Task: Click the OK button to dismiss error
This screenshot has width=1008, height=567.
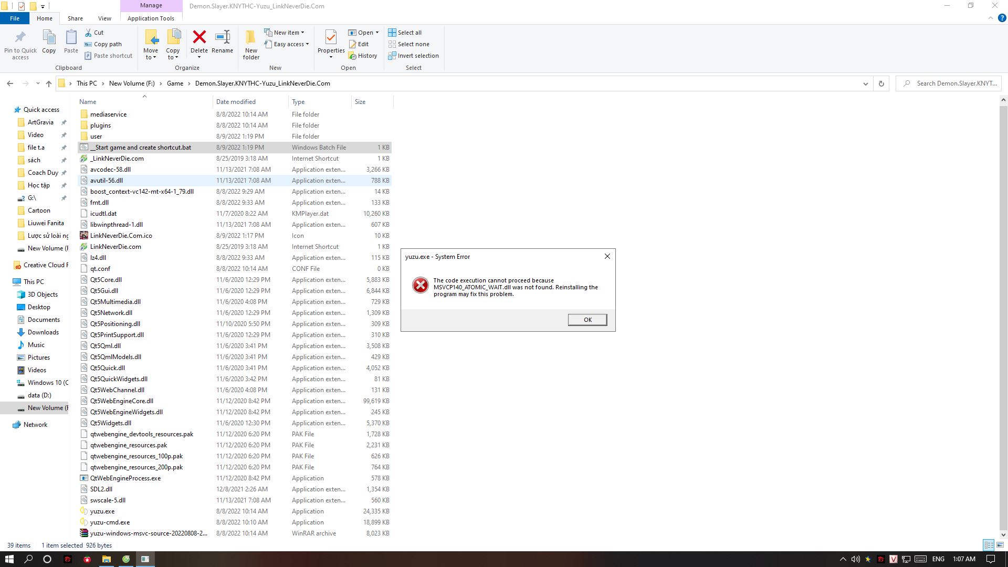Action: [x=587, y=319]
